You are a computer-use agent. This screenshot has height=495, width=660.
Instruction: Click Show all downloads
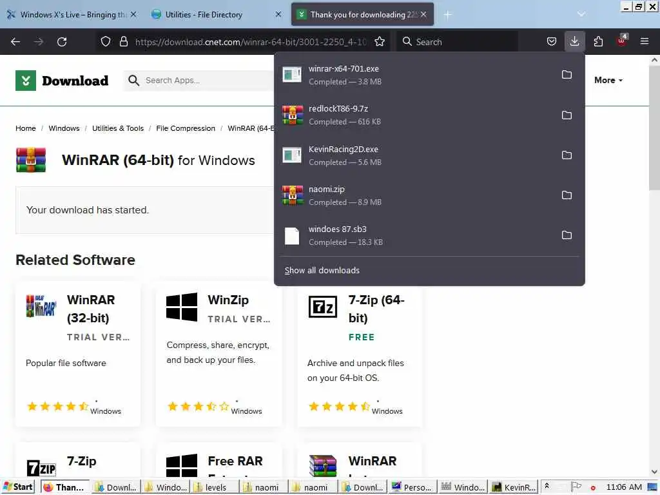[322, 270]
